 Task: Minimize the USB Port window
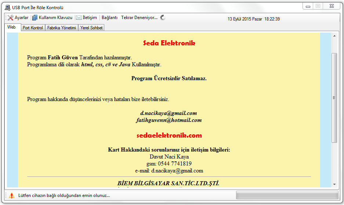(x=308, y=6)
